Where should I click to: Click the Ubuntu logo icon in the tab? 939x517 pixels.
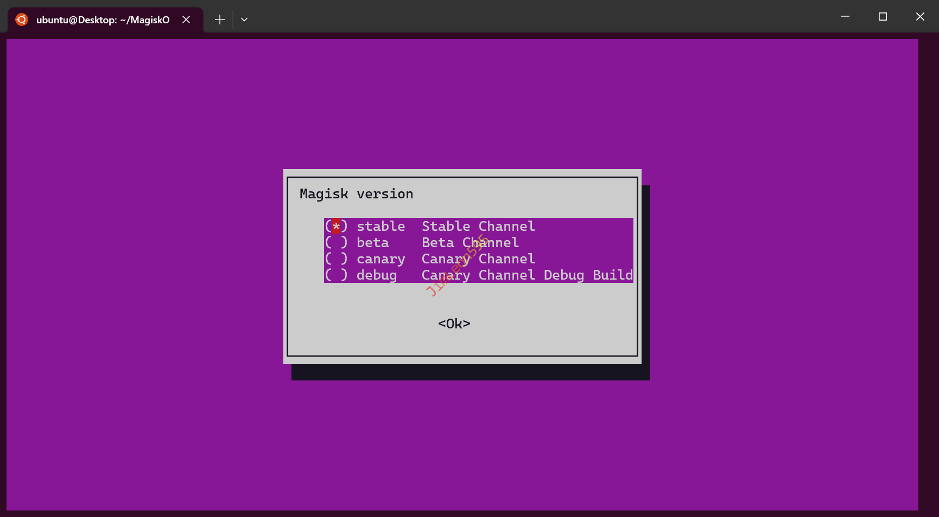(x=22, y=20)
